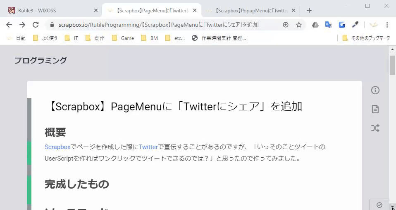Switch to the Scrapbox PopupMenu tab

point(250,11)
